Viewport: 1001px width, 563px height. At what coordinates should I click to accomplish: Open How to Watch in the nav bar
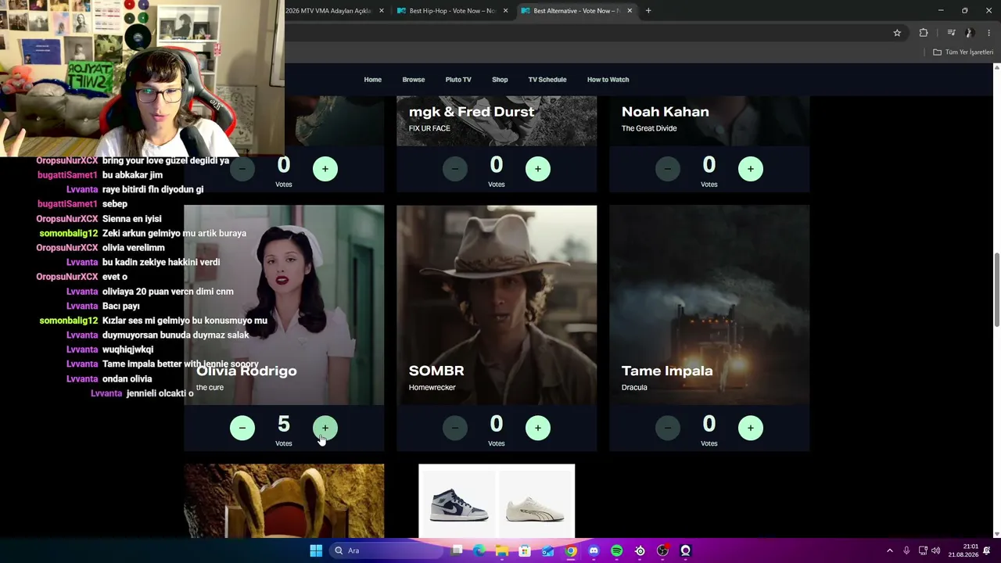pos(608,80)
